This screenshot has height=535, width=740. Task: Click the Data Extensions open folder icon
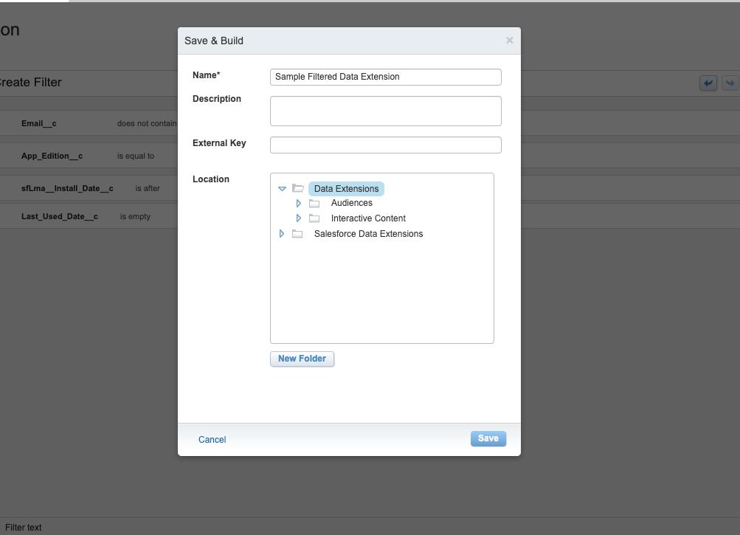point(298,189)
